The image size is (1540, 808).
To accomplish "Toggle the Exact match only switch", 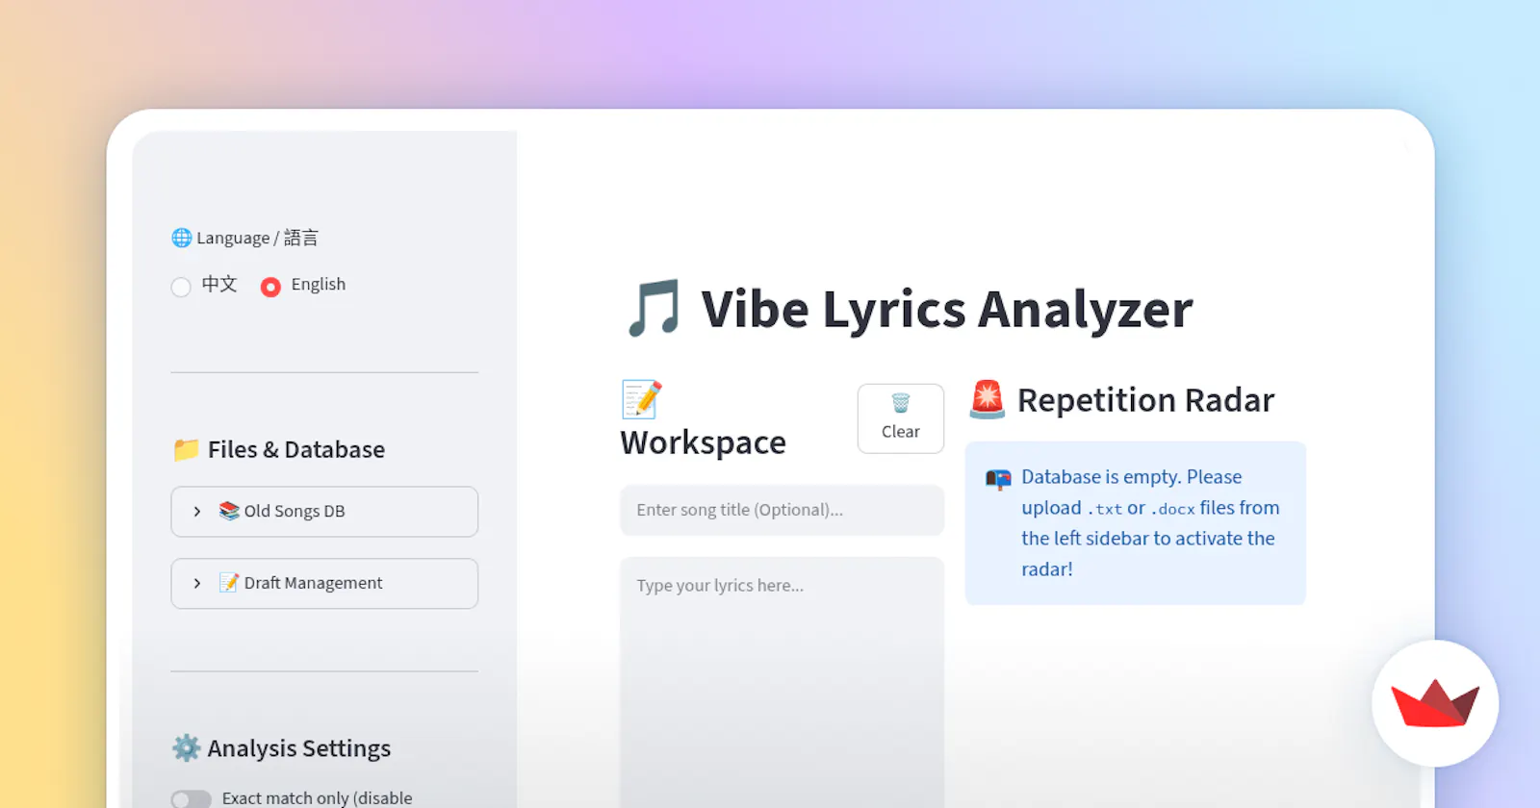I will click(x=191, y=799).
